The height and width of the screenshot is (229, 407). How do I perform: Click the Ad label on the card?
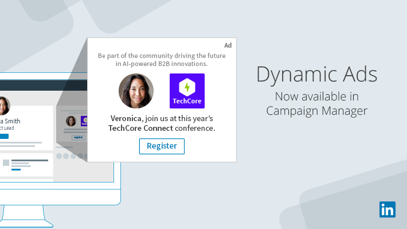[228, 45]
